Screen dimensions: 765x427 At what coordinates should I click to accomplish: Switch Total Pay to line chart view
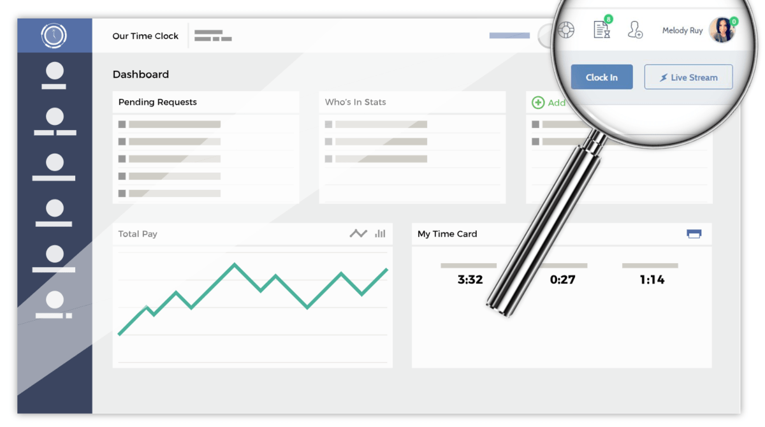coord(358,234)
